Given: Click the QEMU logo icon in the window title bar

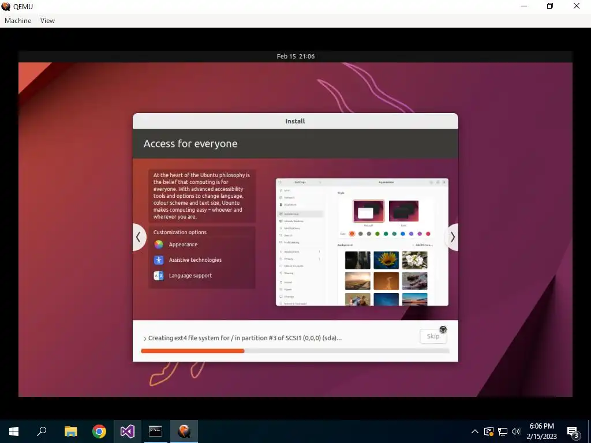Looking at the screenshot, I should (6, 6).
